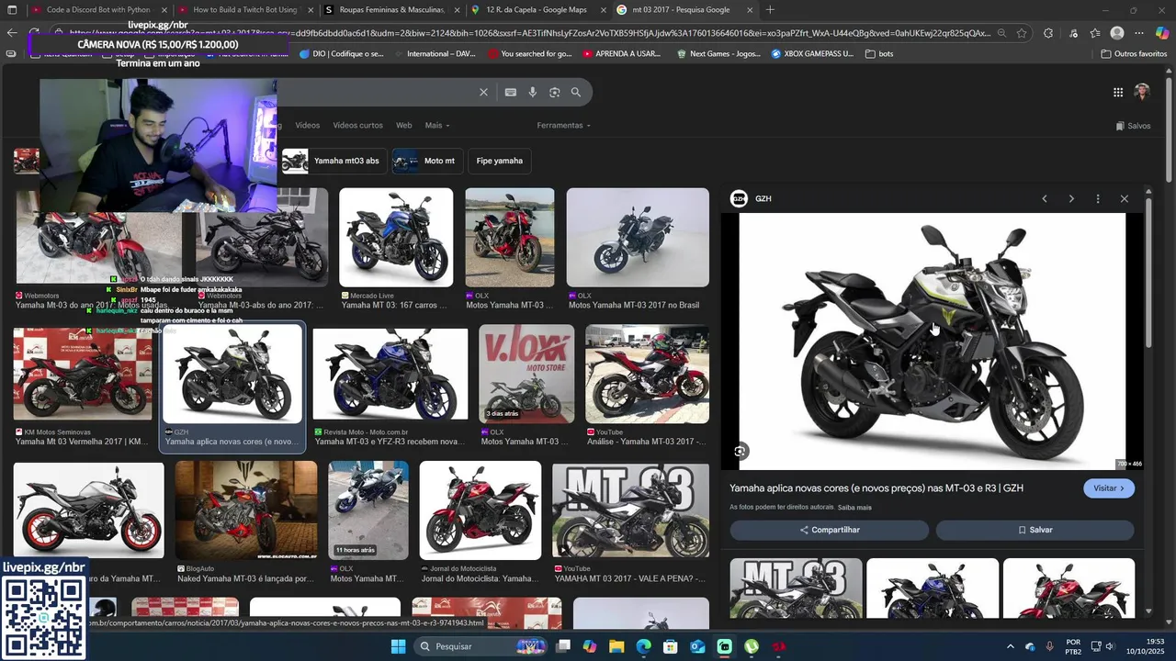Open Google account profile picture

pos(1142,92)
